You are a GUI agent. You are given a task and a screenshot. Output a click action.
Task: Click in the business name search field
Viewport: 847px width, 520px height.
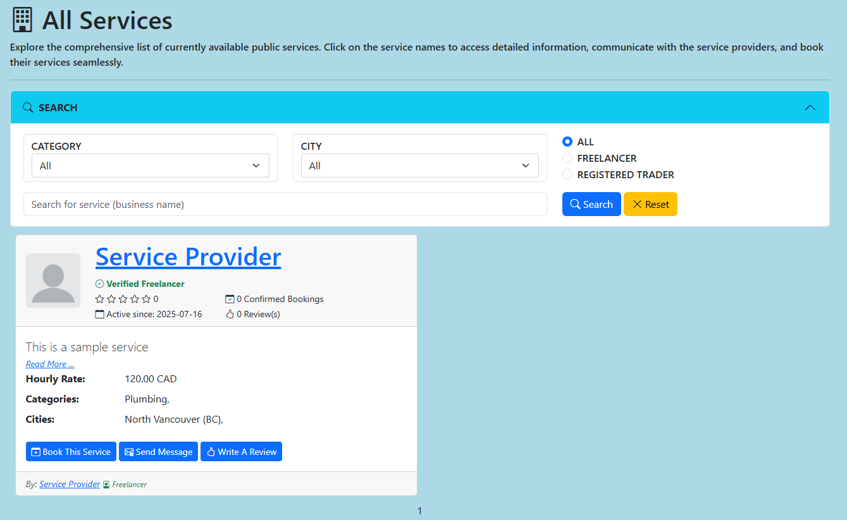pos(285,204)
